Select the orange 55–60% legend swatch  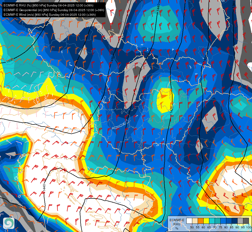(x=201, y=221)
